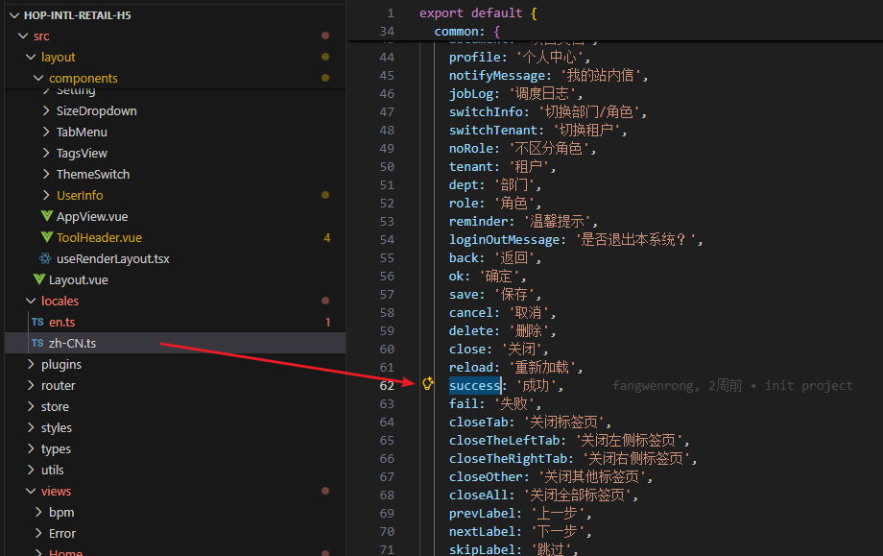Screen dimensions: 883x556
Task: Open the zh-CN.ts file
Action: click(x=72, y=344)
